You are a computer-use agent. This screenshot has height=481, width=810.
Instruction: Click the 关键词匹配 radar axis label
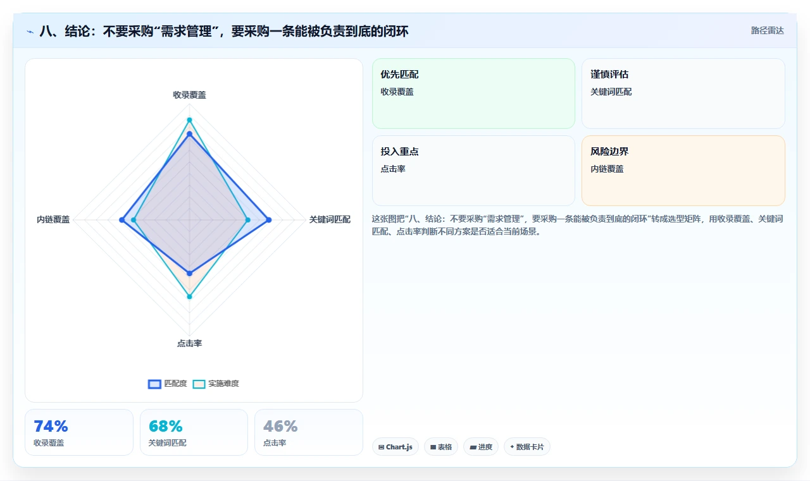point(330,219)
